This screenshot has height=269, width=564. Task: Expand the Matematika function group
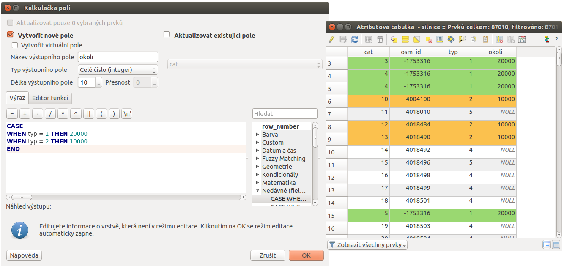[x=258, y=183]
